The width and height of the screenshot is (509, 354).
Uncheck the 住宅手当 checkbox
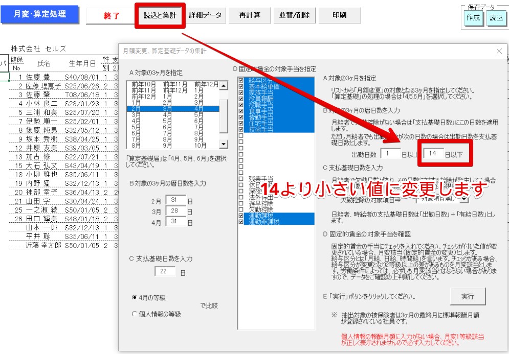(x=241, y=124)
